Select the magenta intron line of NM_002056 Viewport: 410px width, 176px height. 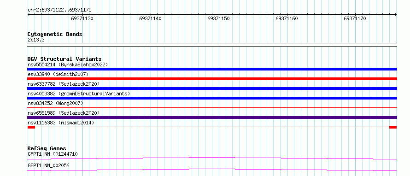coord(212,170)
